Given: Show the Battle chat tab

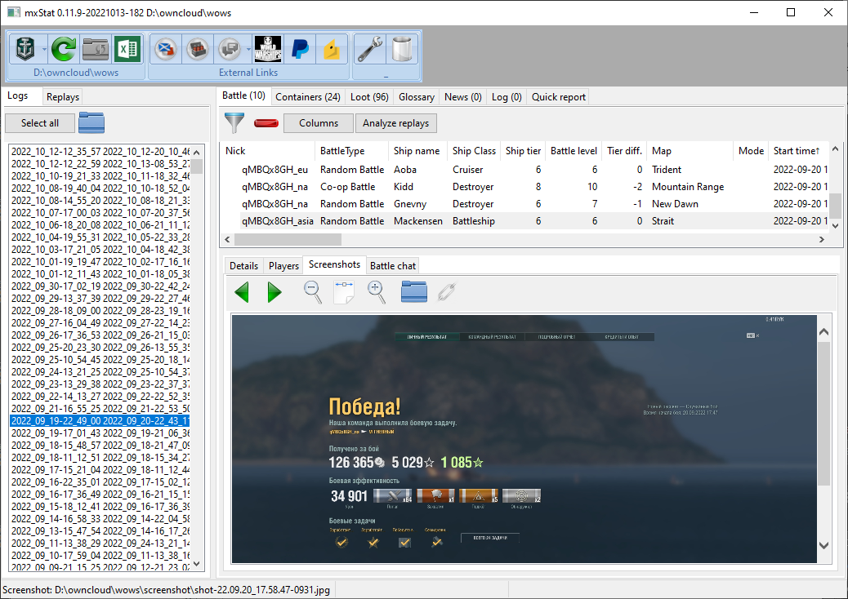Looking at the screenshot, I should [x=393, y=266].
